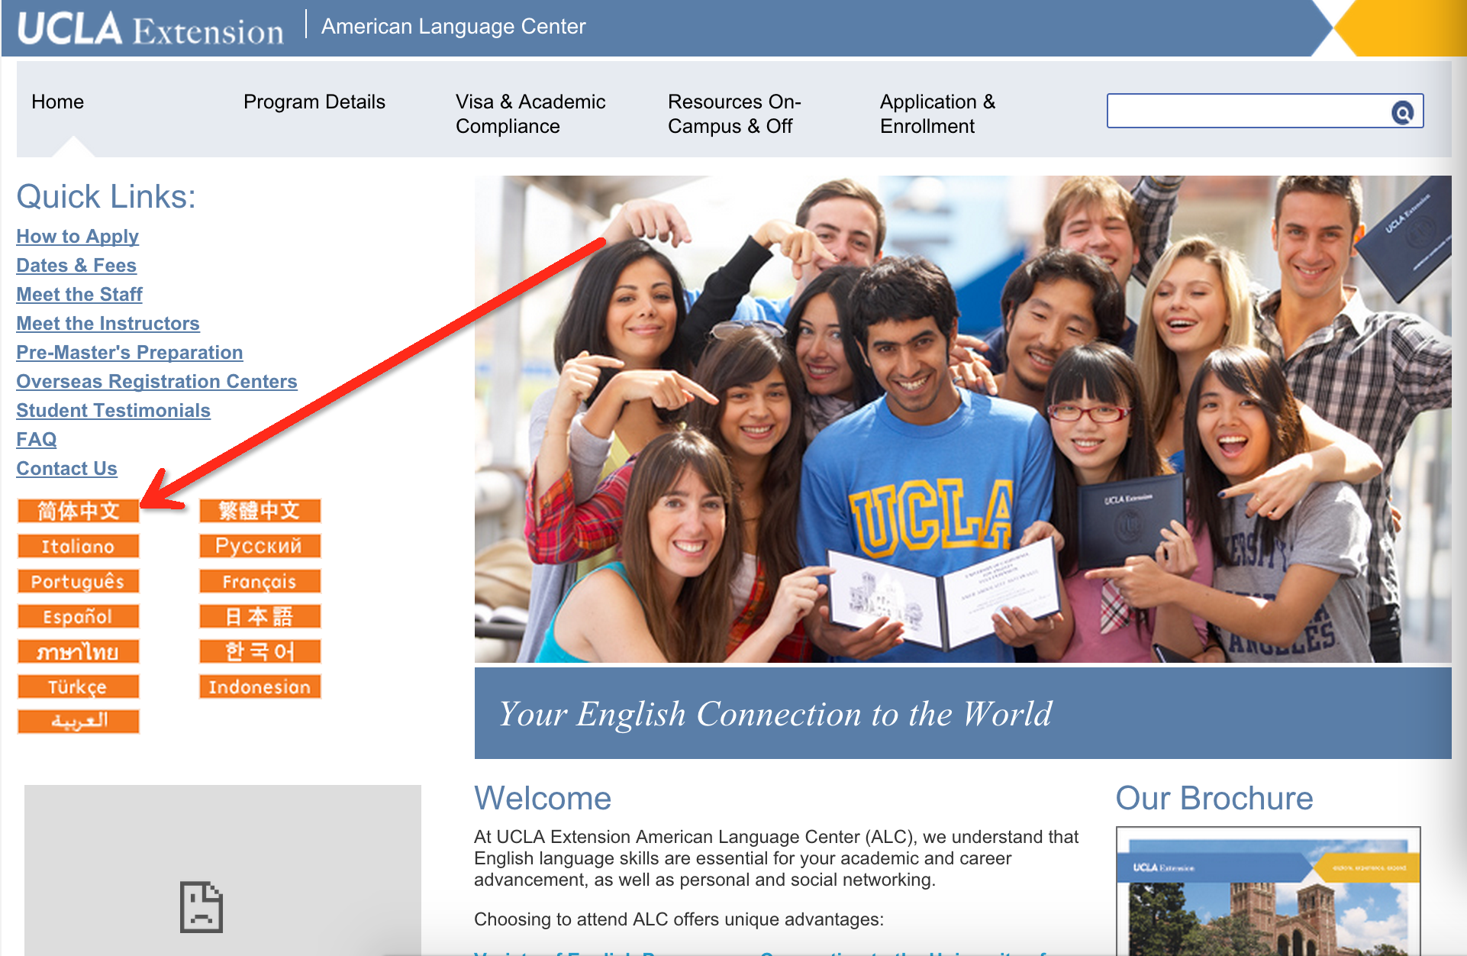Select the 繁體中文 language button
The image size is (1467, 956).
pos(260,511)
